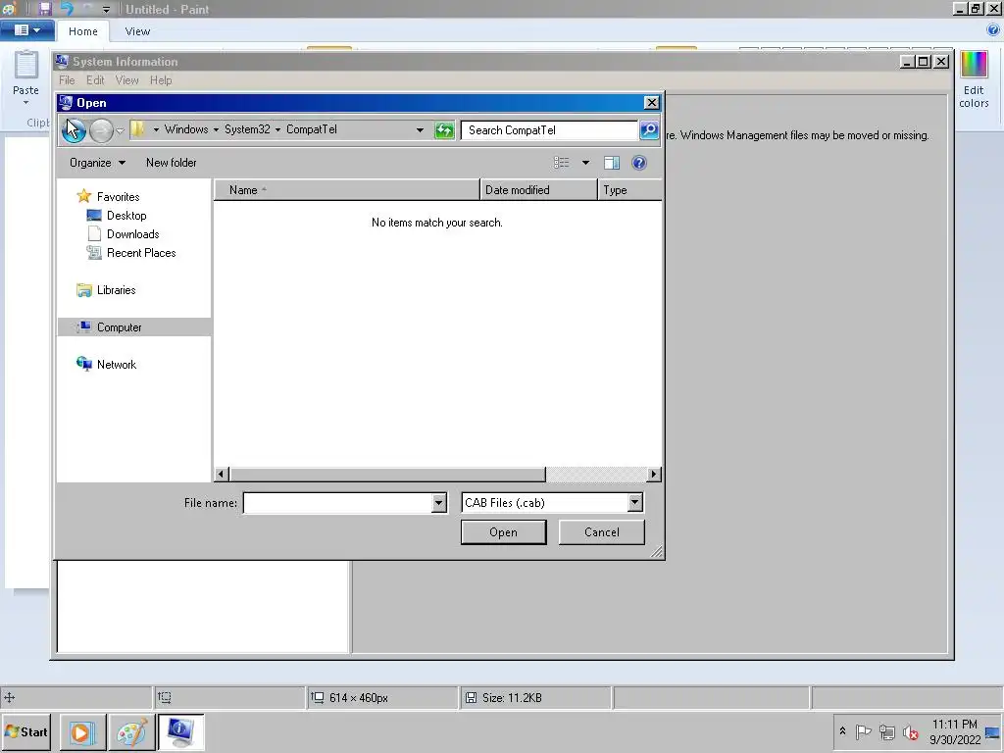
Task: Select Desktop in navigation pane
Action: tap(126, 215)
